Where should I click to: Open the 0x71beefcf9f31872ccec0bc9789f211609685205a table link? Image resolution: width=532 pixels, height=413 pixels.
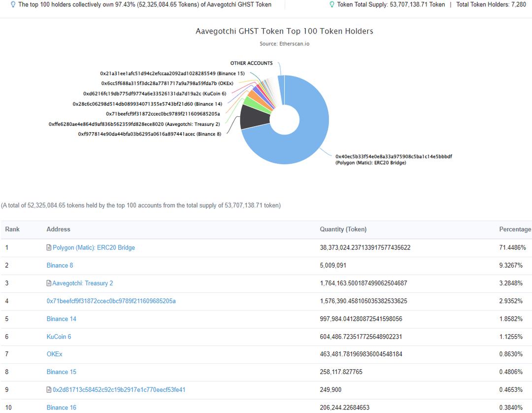click(x=111, y=301)
